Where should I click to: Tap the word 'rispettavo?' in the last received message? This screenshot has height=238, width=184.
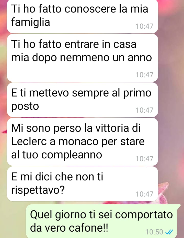pyautogui.click(x=38, y=190)
